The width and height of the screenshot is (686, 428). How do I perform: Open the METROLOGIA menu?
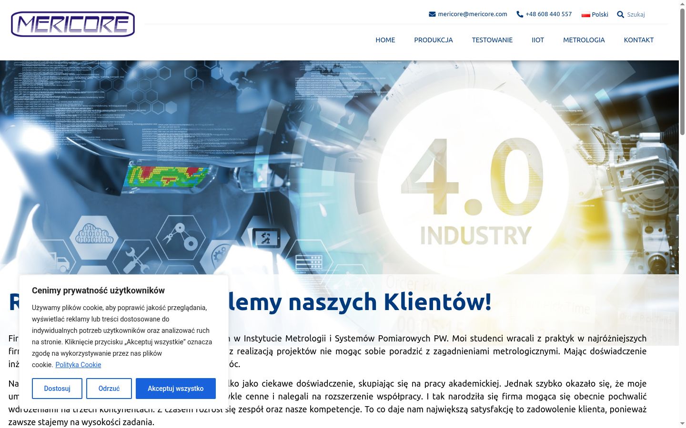584,40
